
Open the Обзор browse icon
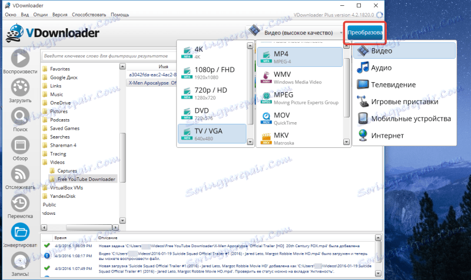coord(20,145)
